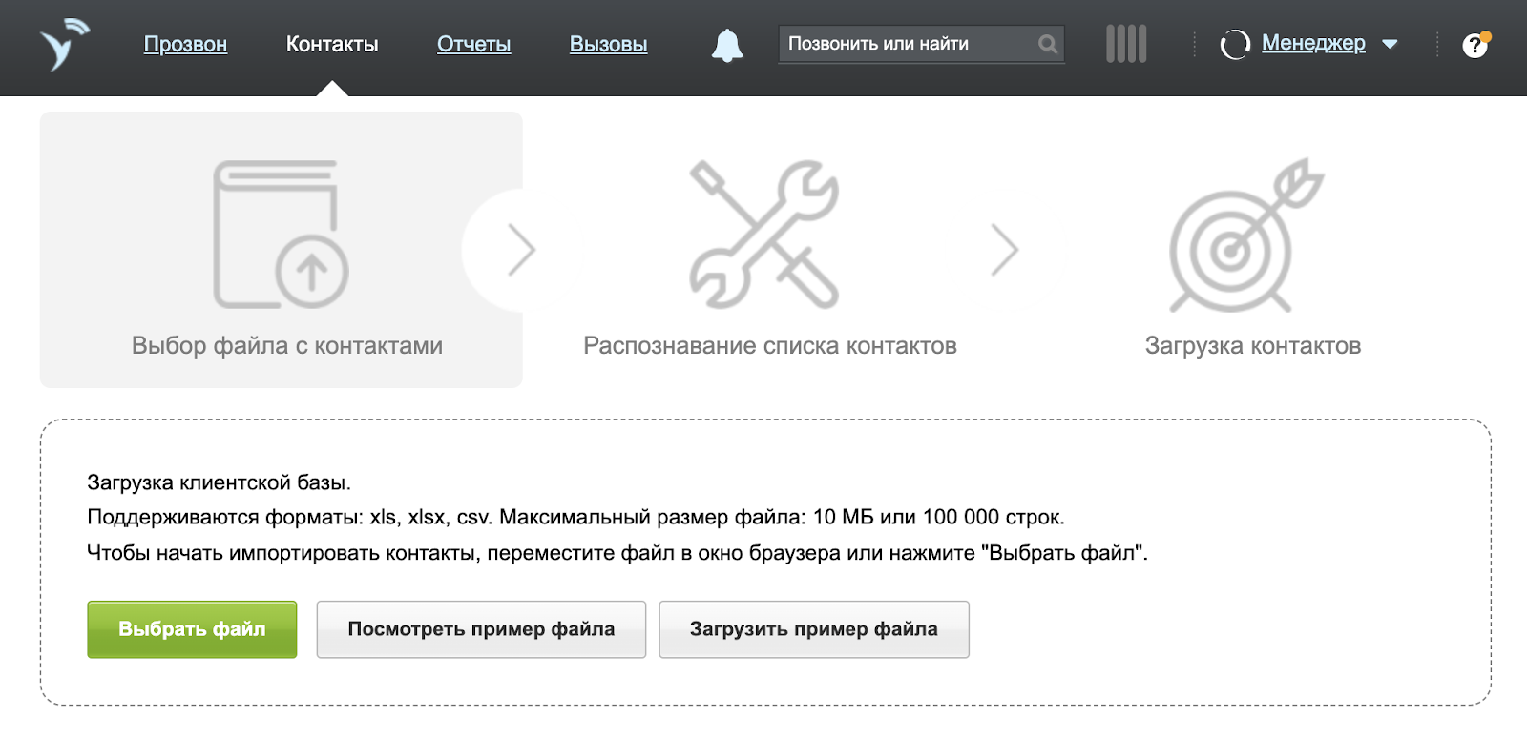Select the Контакты tab

332,44
